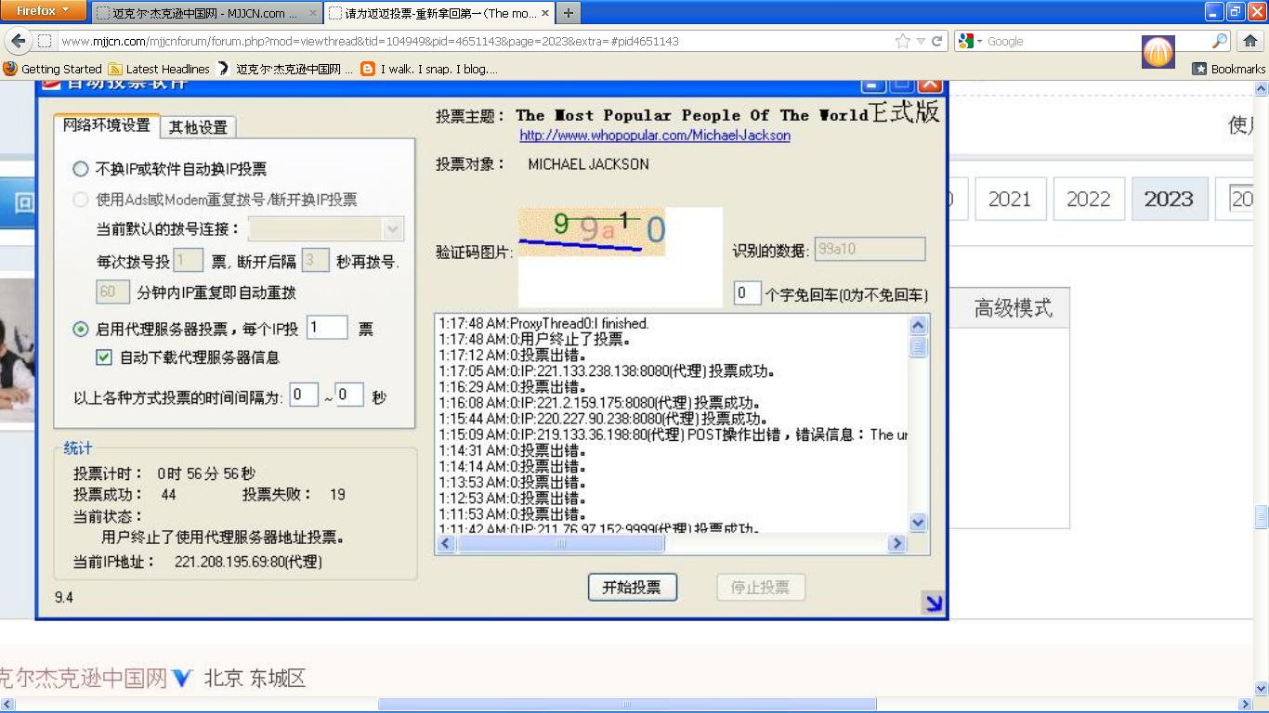Viewport: 1269px width, 713px height.
Task: Select 启用代理服务器投票 radio option
Action: (81, 329)
